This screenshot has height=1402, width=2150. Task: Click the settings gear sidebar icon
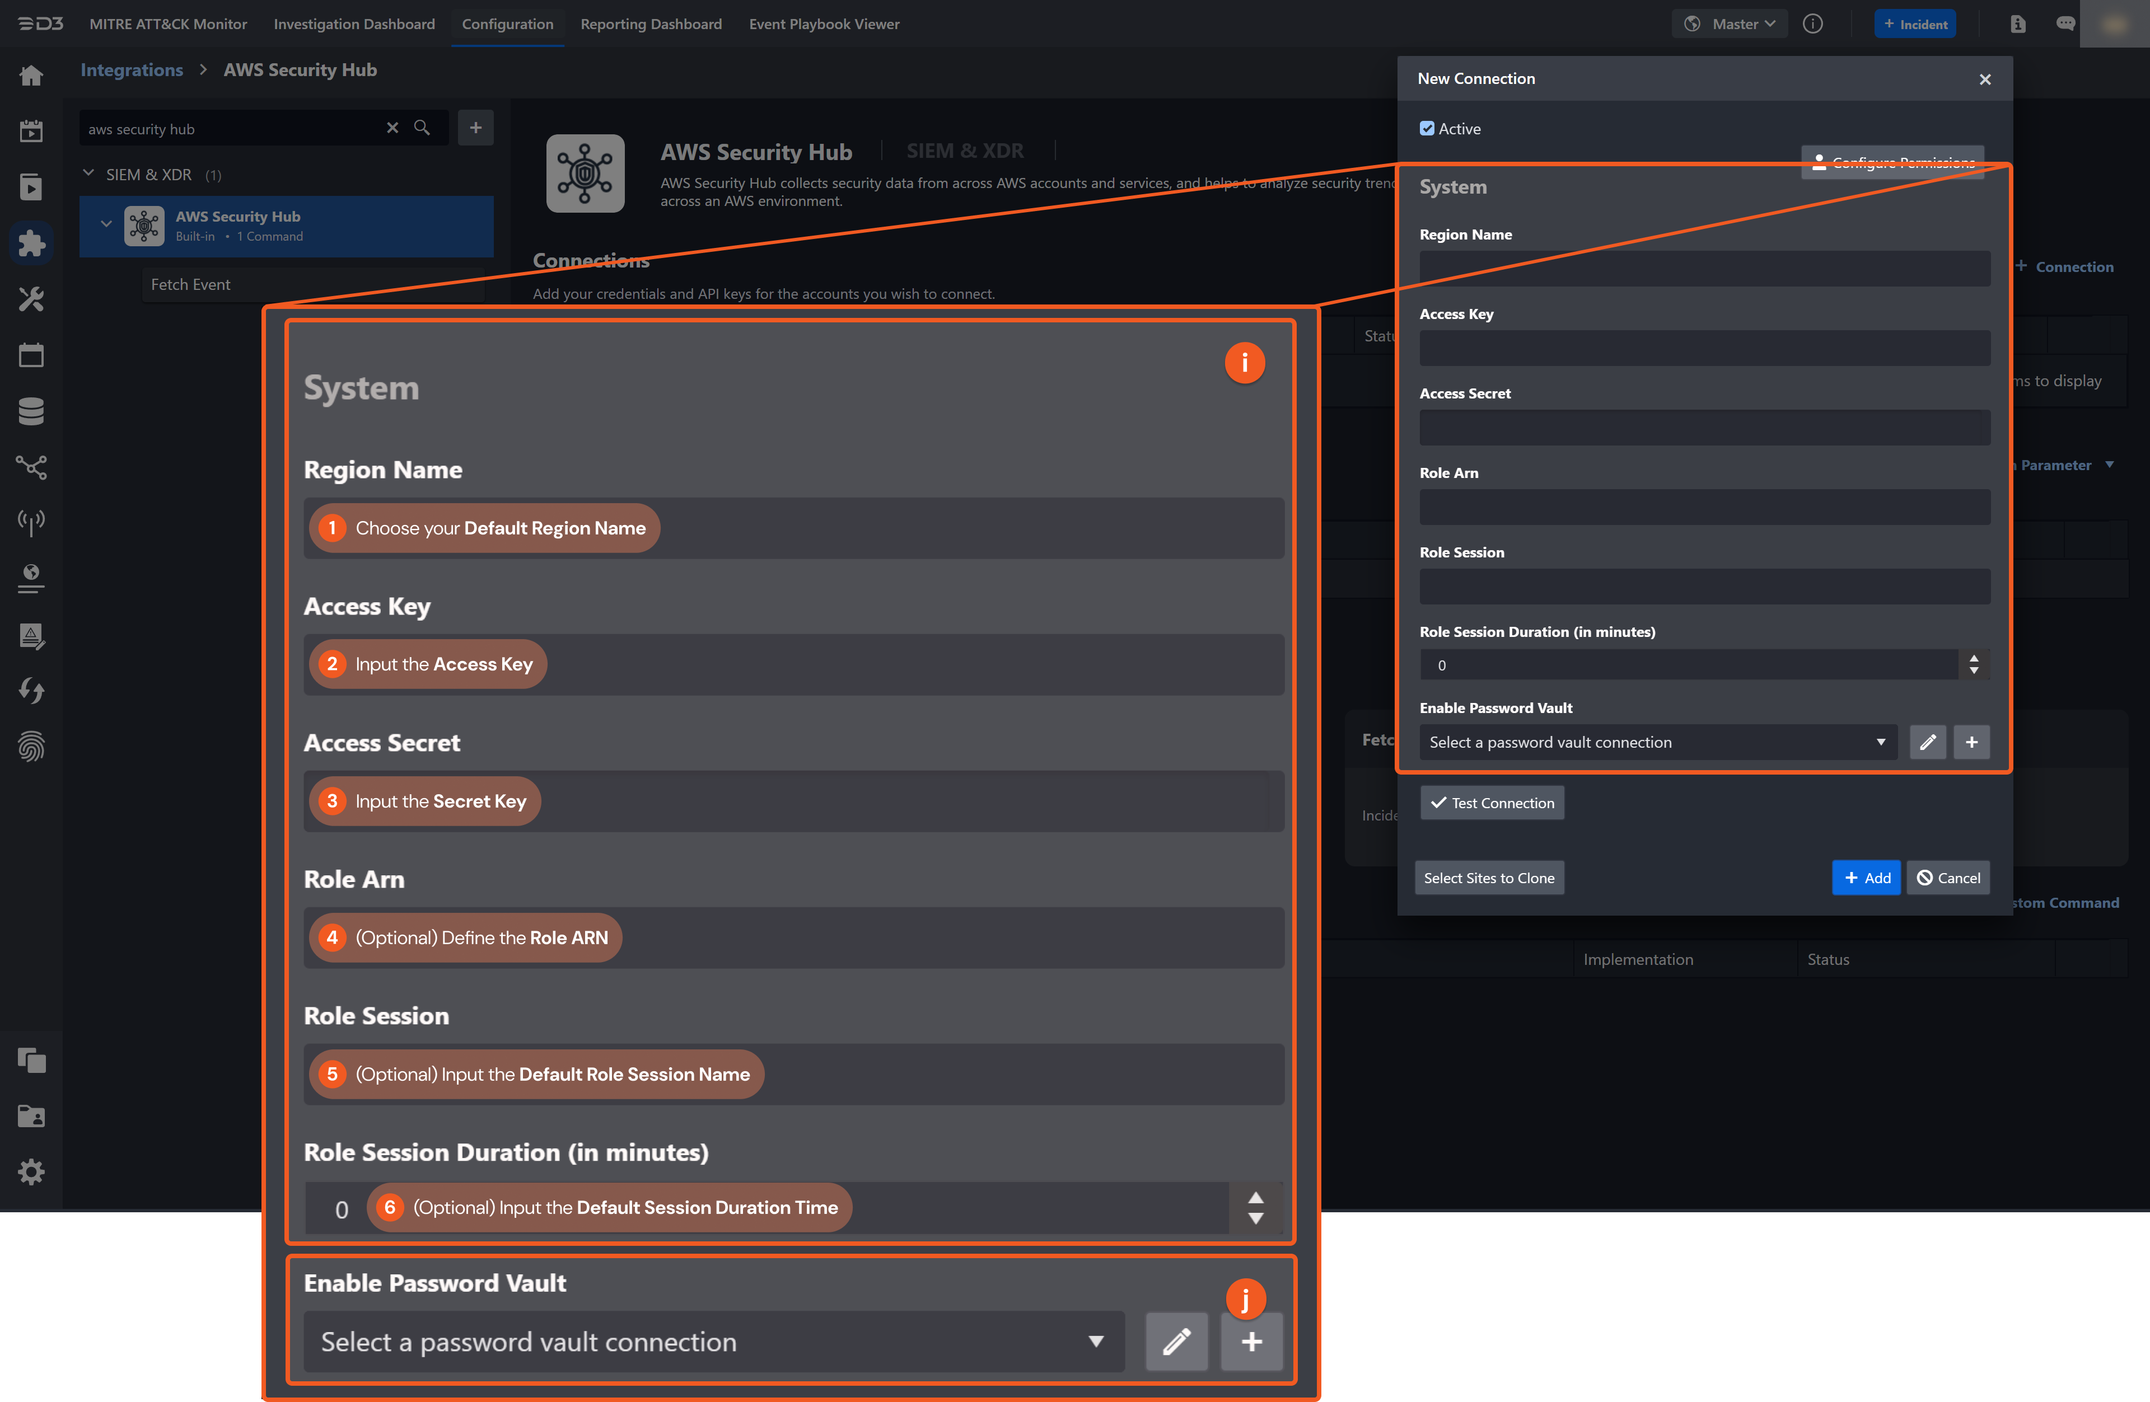pos(31,1172)
